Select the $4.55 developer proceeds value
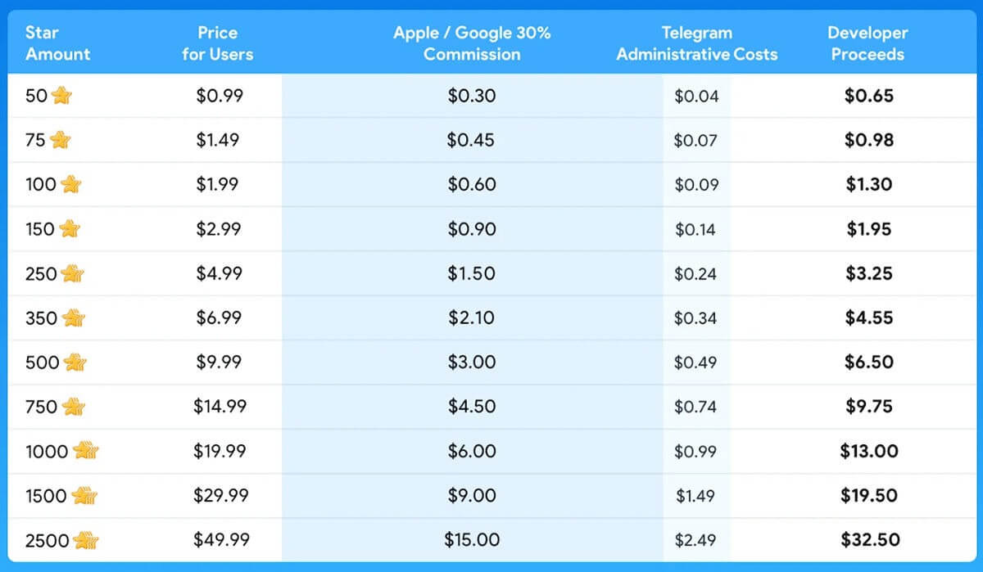This screenshot has height=572, width=983. point(869,318)
